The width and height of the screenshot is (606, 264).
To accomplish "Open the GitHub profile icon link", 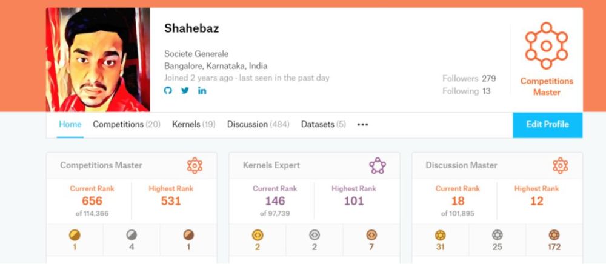I will pyautogui.click(x=168, y=91).
